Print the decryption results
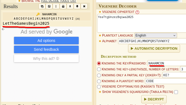186x105 pixels. (63, 6)
